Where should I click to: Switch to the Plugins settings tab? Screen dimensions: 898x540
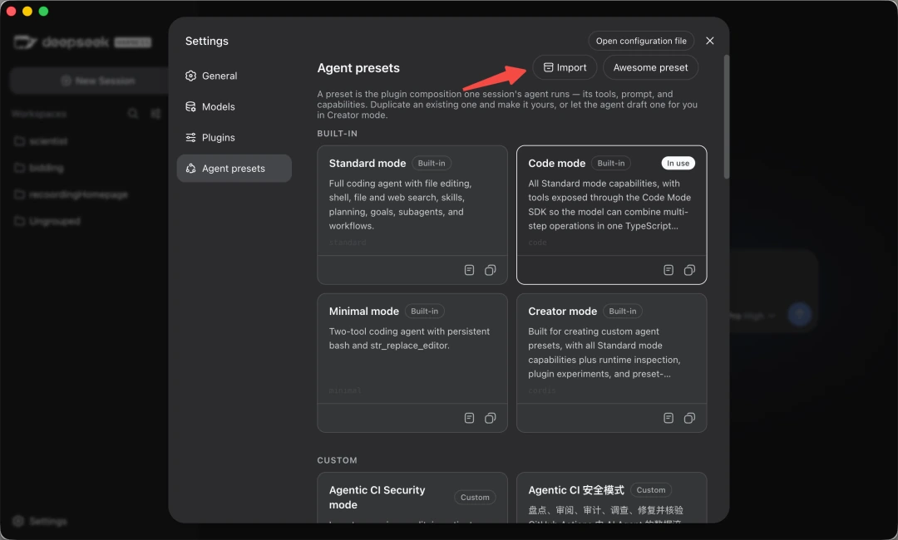click(234, 137)
